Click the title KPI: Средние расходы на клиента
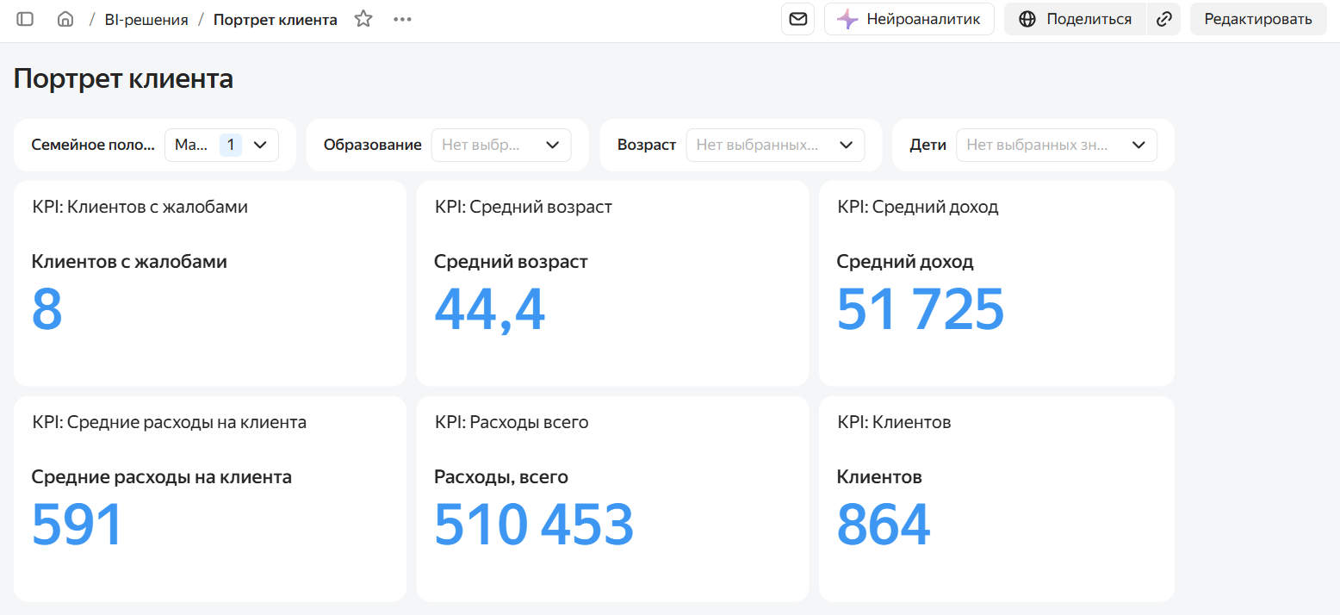This screenshot has height=615, width=1340. (x=170, y=422)
